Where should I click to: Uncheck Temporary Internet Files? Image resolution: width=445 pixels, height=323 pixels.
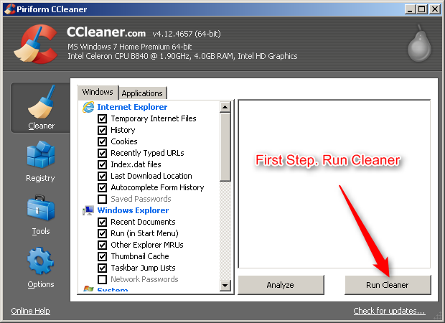[102, 118]
